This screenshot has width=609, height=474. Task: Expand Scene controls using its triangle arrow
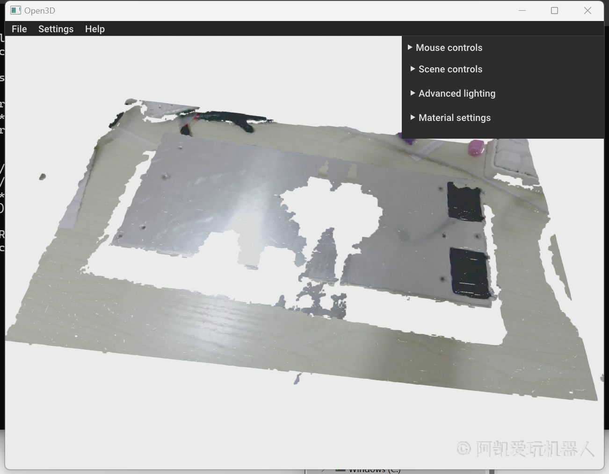click(x=413, y=69)
